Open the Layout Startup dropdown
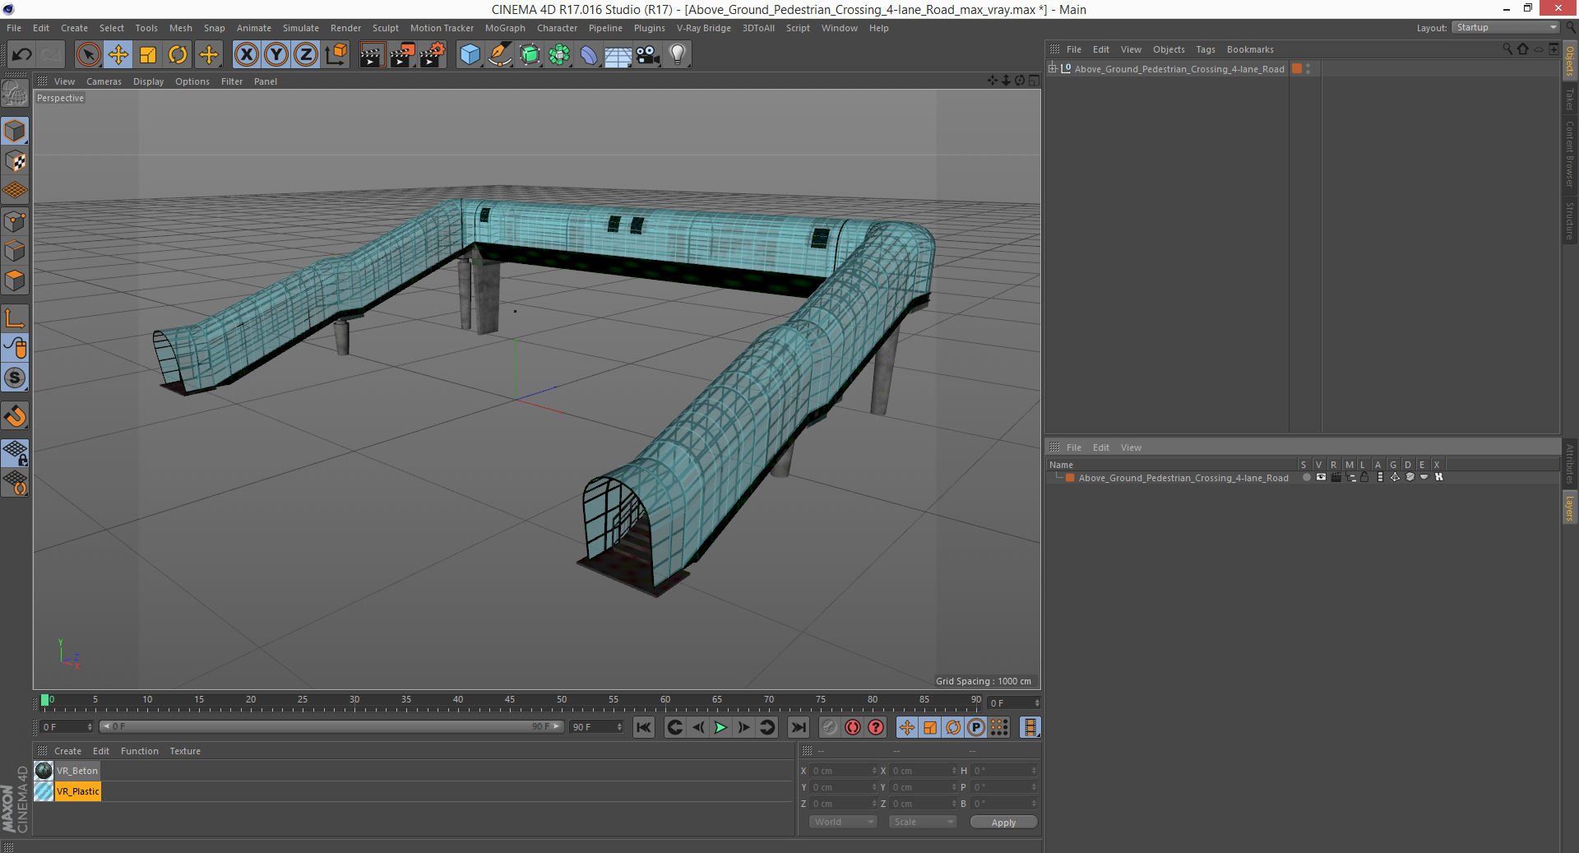The height and width of the screenshot is (853, 1579). 1506,27
